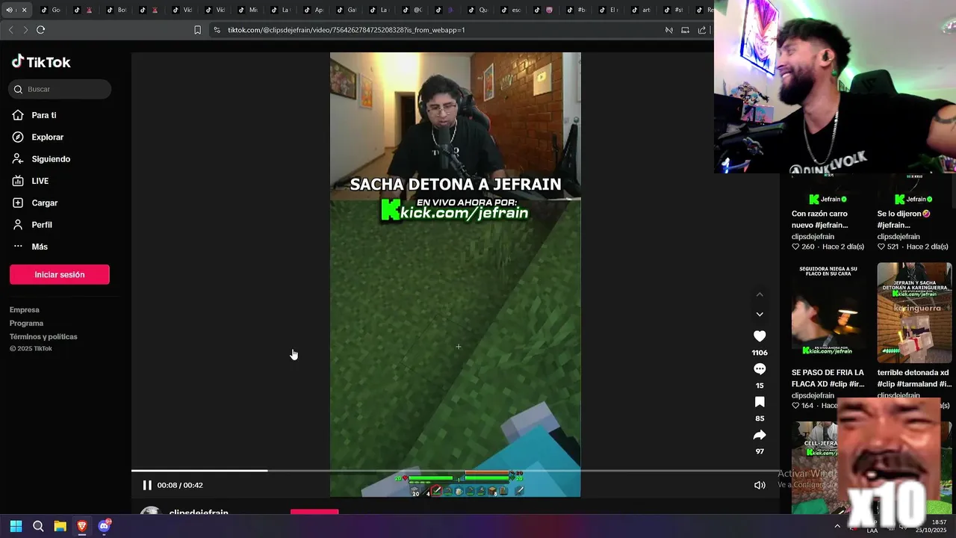Mute the video with speaker icon
The image size is (956, 538).
pos(760,485)
